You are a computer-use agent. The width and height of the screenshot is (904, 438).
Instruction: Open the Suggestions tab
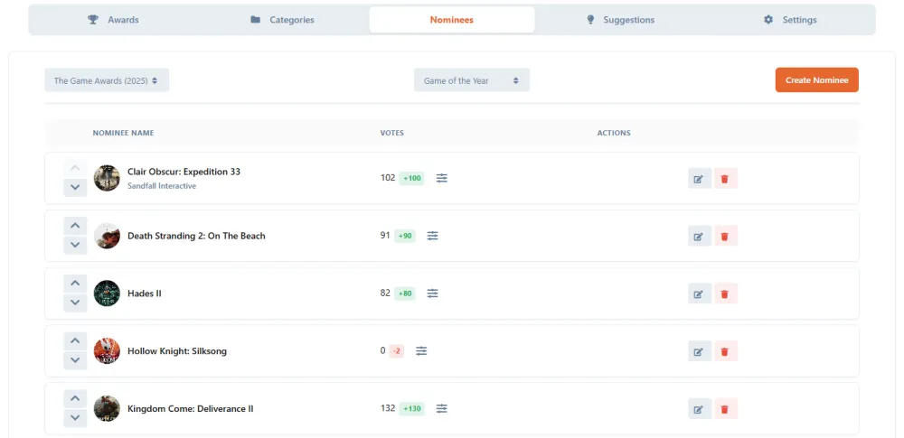click(620, 20)
